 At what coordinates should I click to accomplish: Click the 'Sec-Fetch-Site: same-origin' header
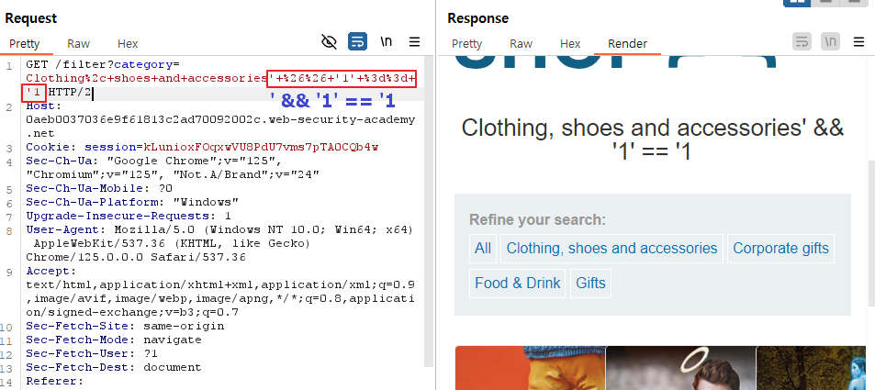click(125, 326)
